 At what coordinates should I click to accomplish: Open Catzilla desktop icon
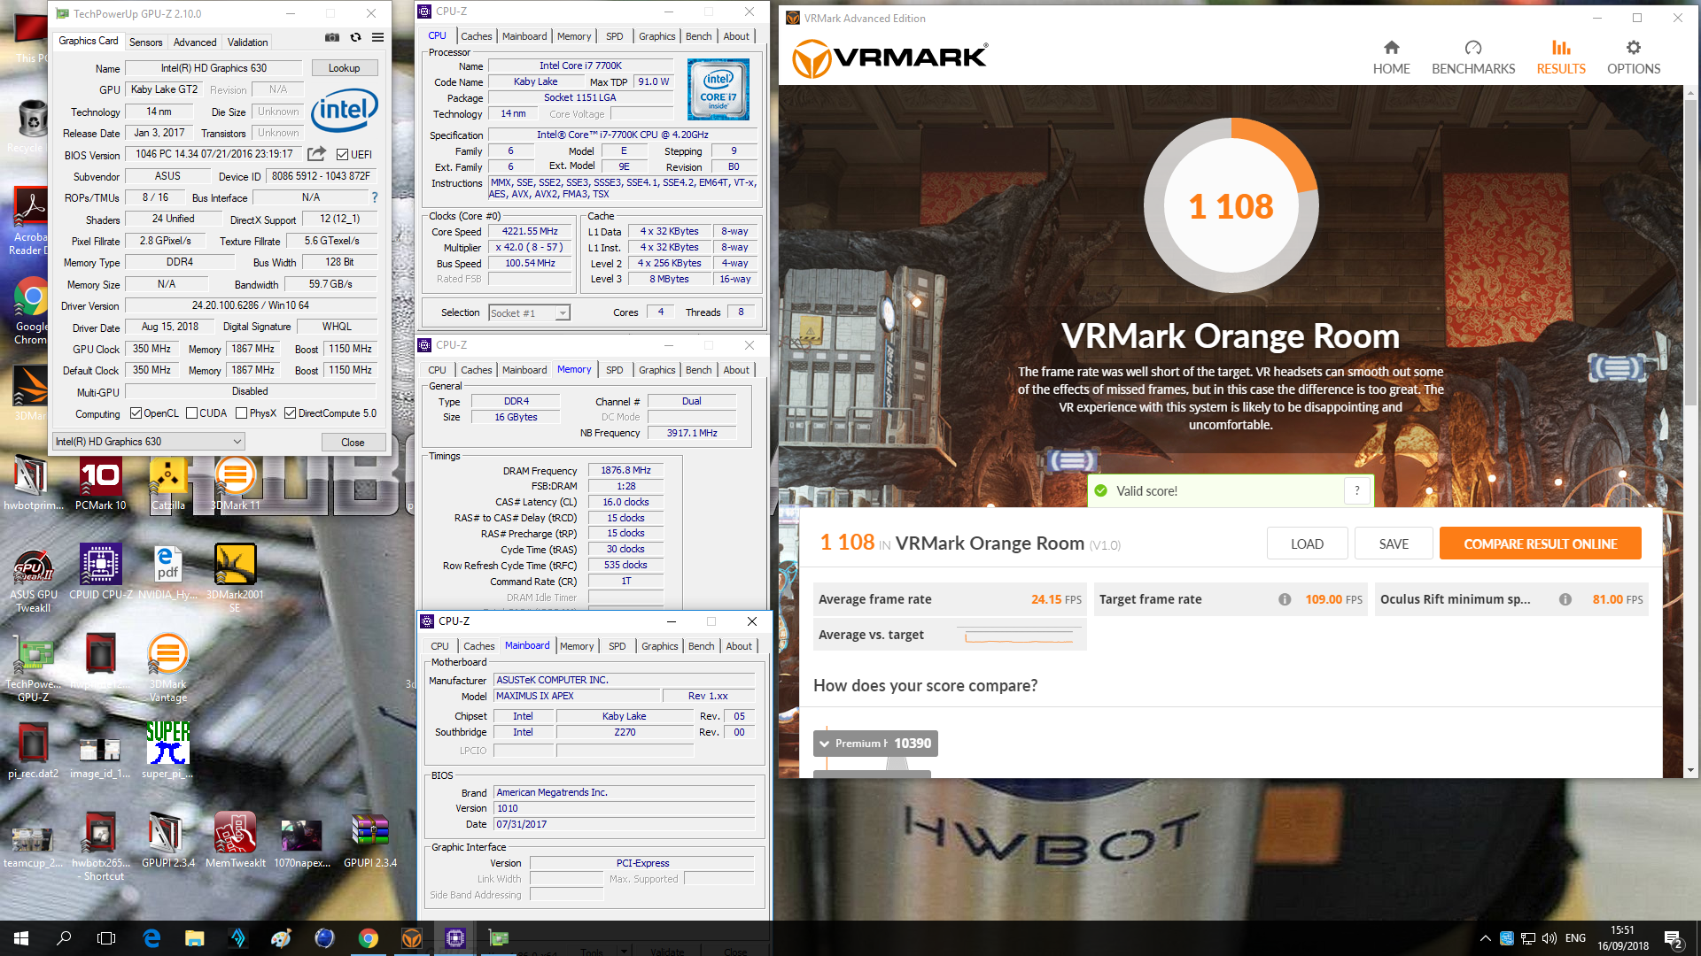[x=168, y=484]
